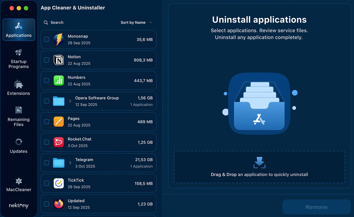Launch MacCleaner from the sidebar icon
The image size is (354, 217).
coord(19,181)
